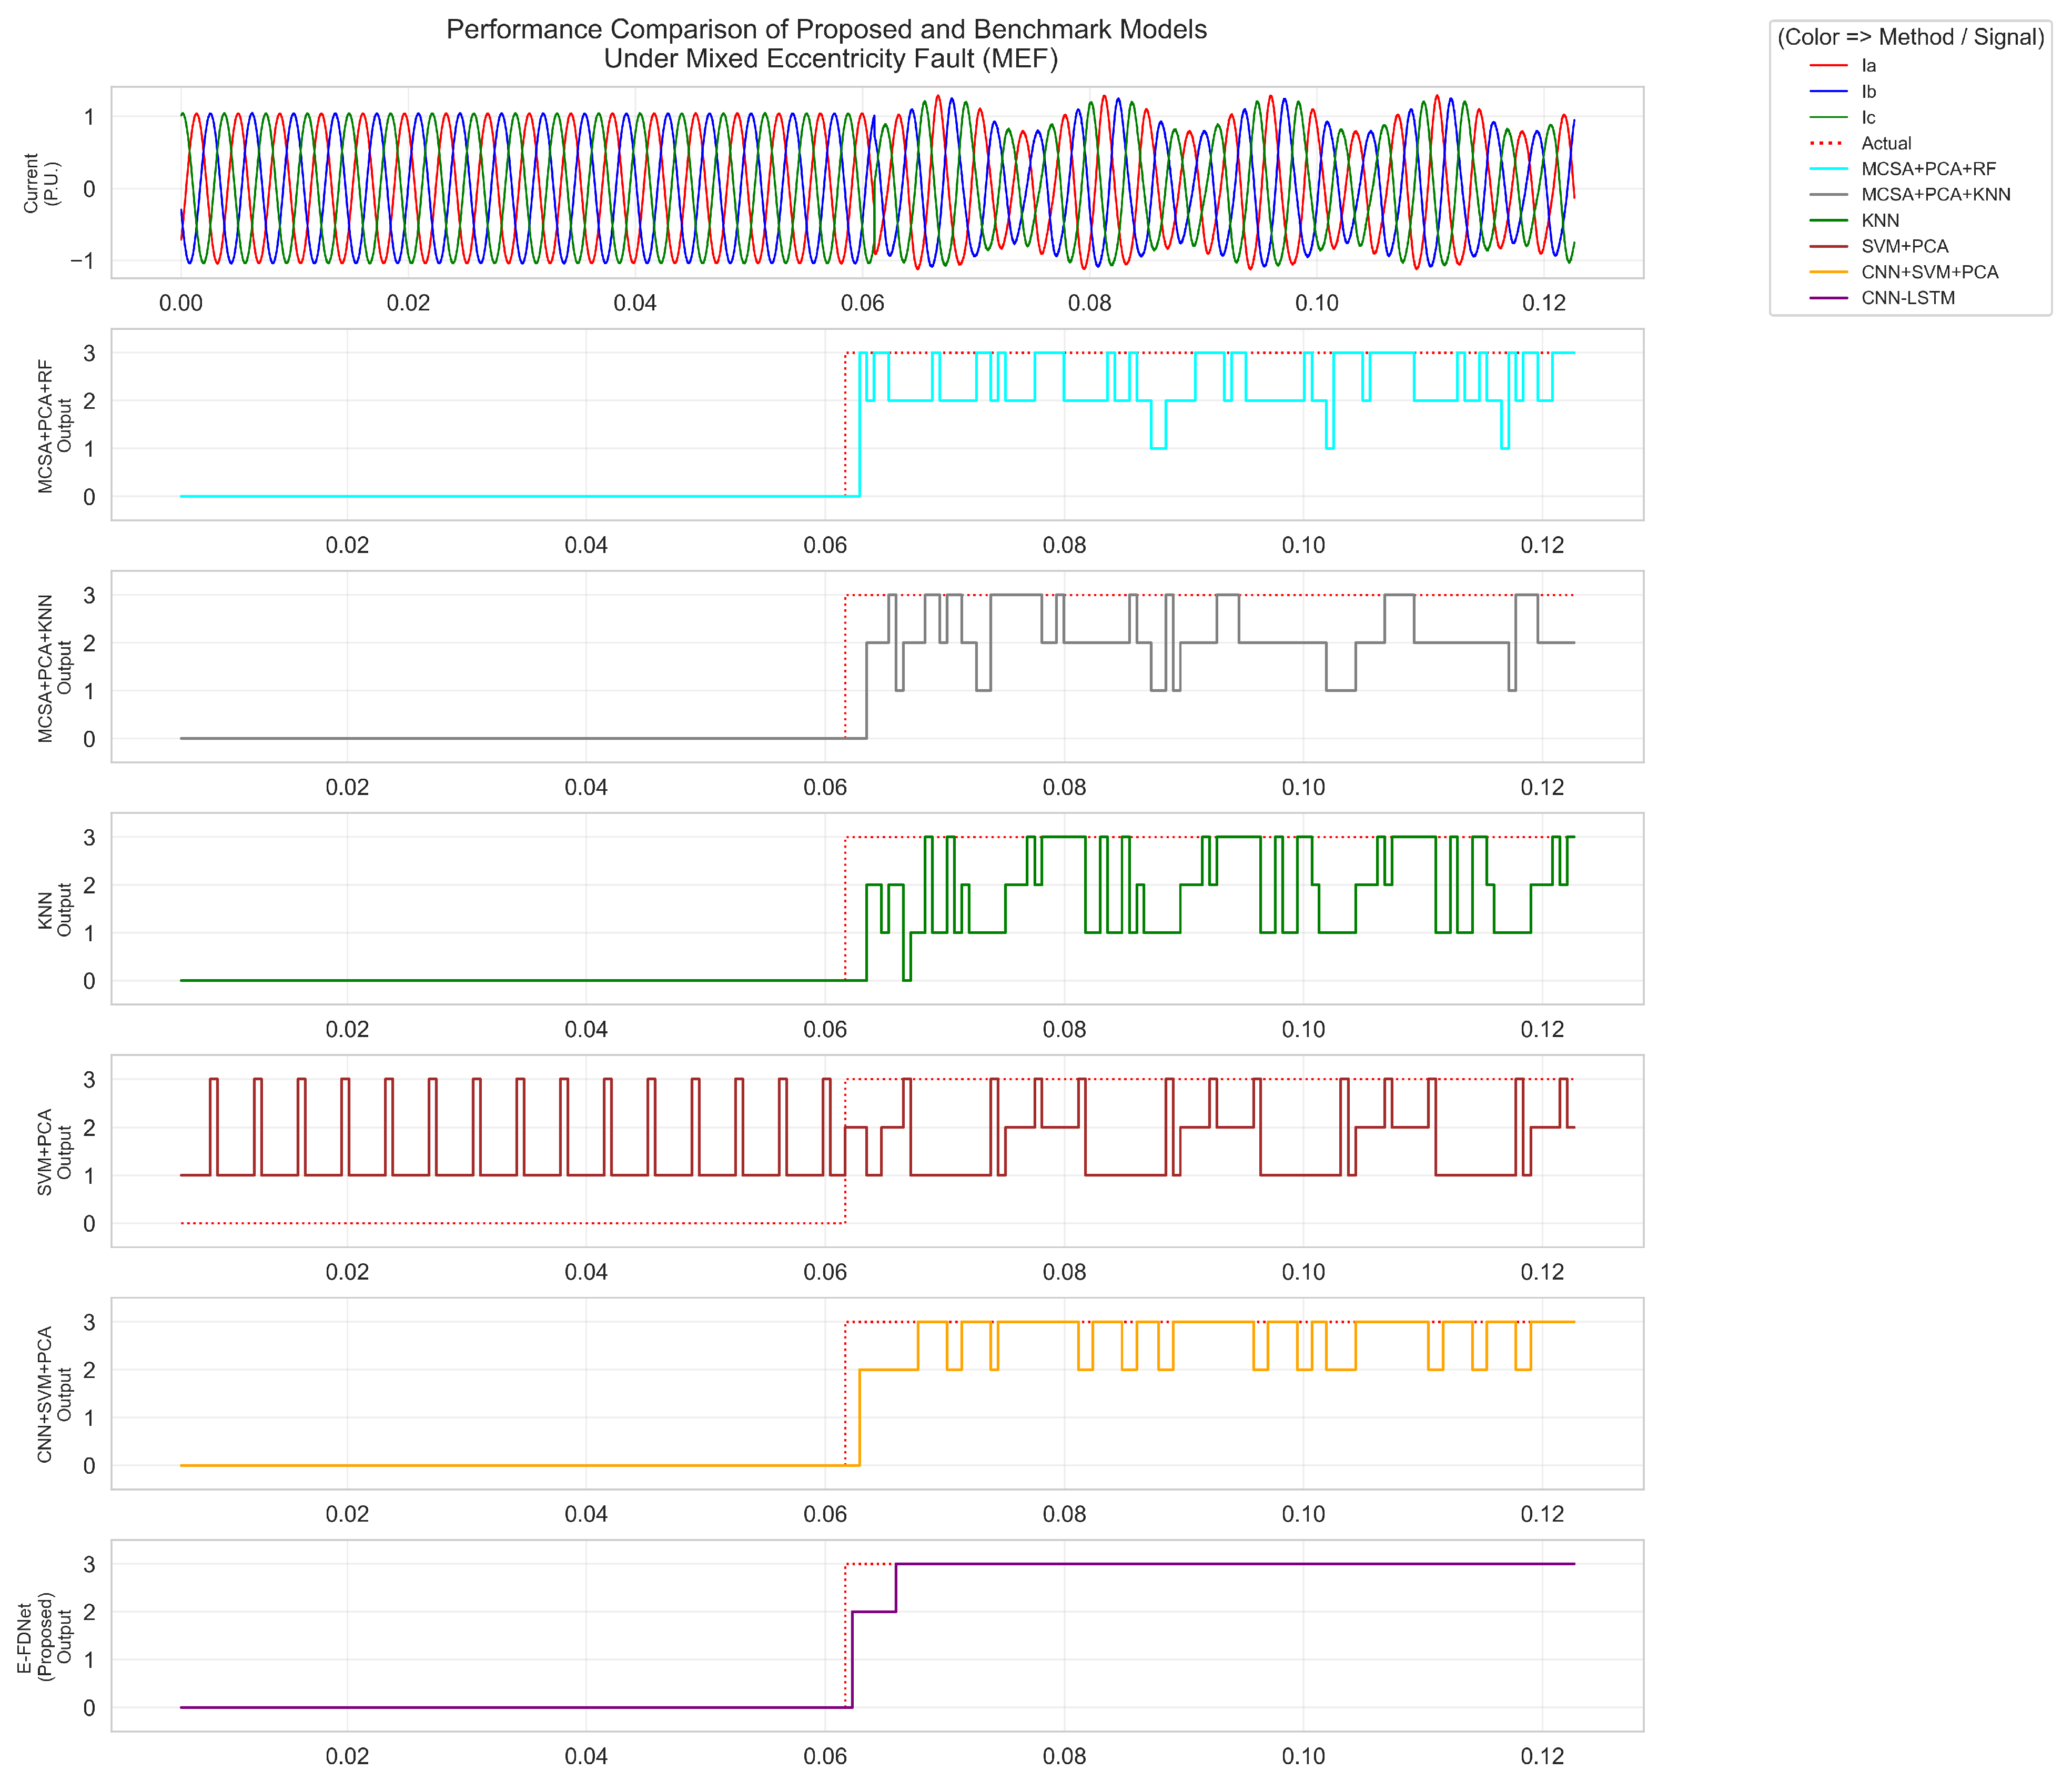Click the Ib legend label
The image size is (2072, 1791).
[x=1868, y=92]
